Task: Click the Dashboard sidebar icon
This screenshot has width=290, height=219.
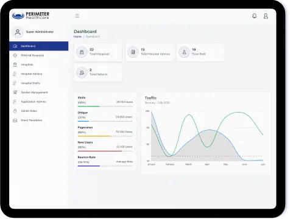Action: [15, 46]
